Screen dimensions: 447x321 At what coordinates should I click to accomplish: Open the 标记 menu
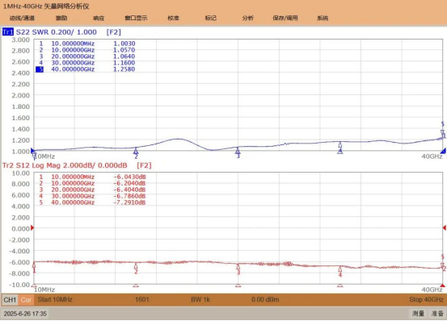pos(211,18)
